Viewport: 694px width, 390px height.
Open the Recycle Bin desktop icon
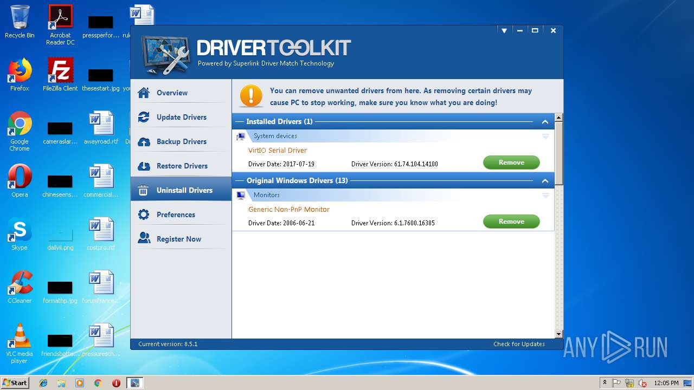point(20,22)
